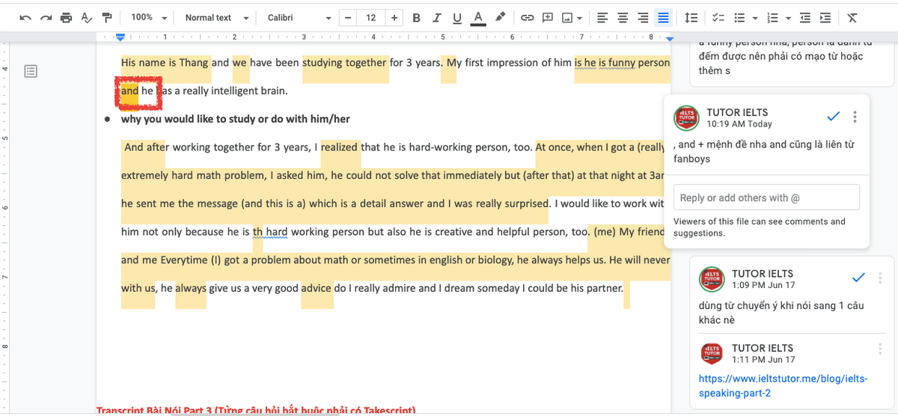Run spelling and grammar check
This screenshot has height=416, width=898.
87,17
